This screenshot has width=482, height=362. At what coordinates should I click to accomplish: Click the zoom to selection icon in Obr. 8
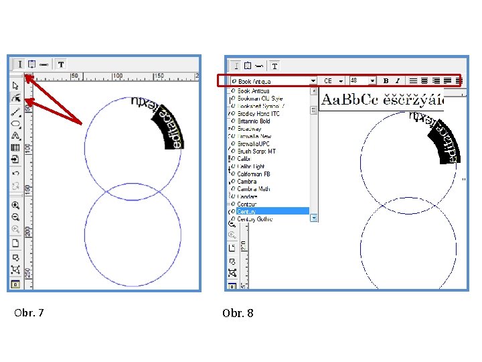(232, 273)
